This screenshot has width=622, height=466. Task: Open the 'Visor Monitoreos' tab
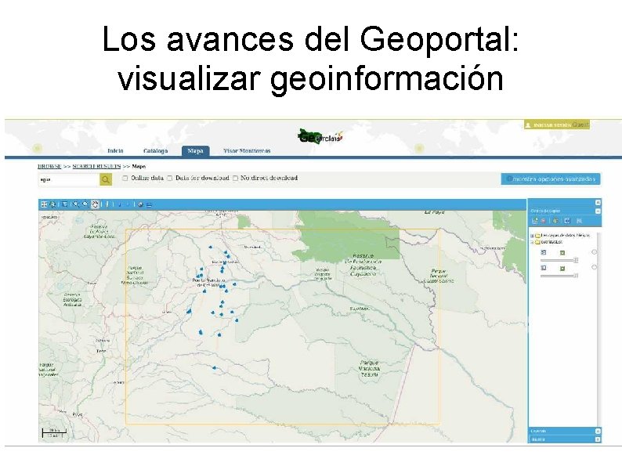pos(247,150)
